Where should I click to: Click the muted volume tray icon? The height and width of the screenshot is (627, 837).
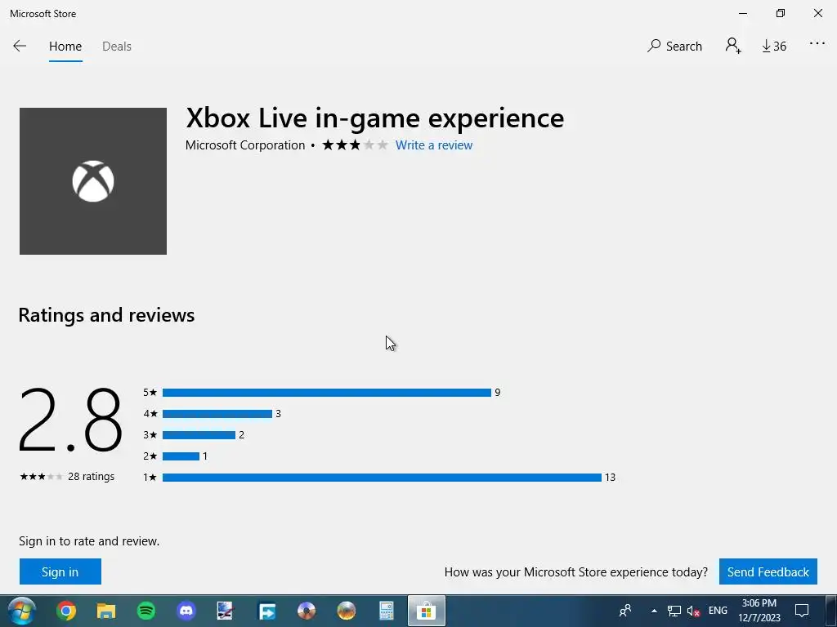coord(693,611)
